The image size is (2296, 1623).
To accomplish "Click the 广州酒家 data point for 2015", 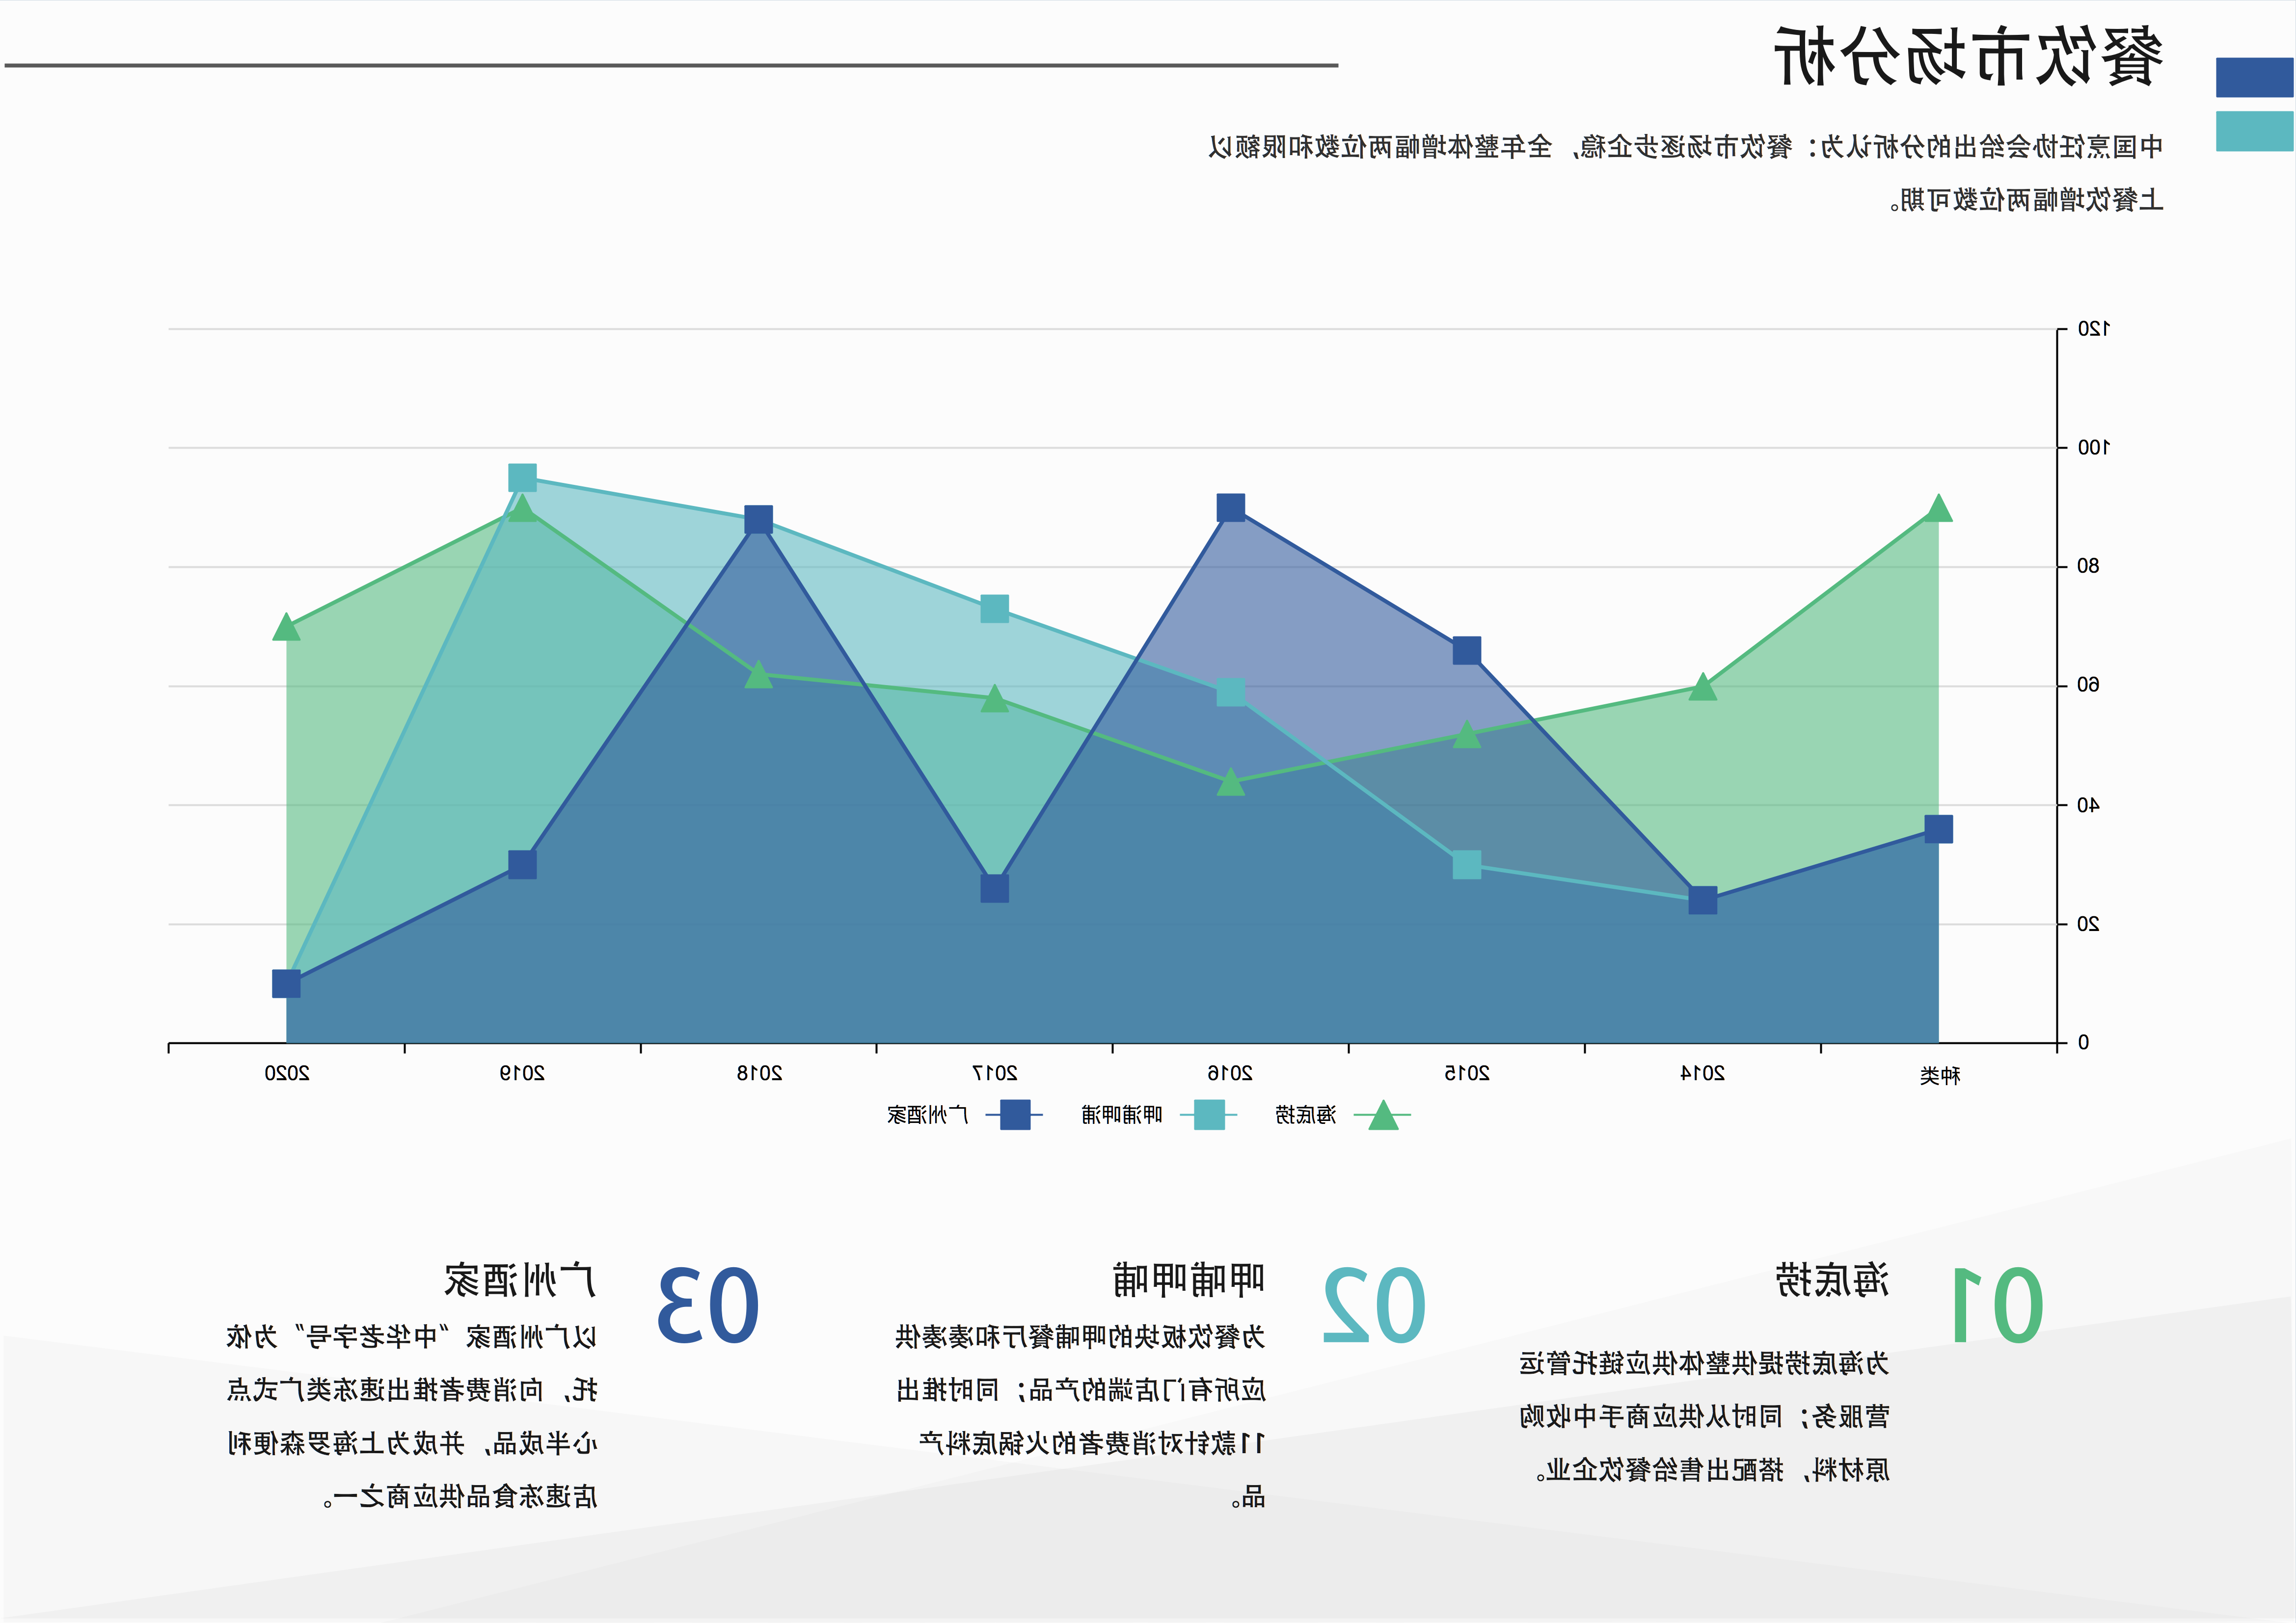I will pyautogui.click(x=1467, y=651).
